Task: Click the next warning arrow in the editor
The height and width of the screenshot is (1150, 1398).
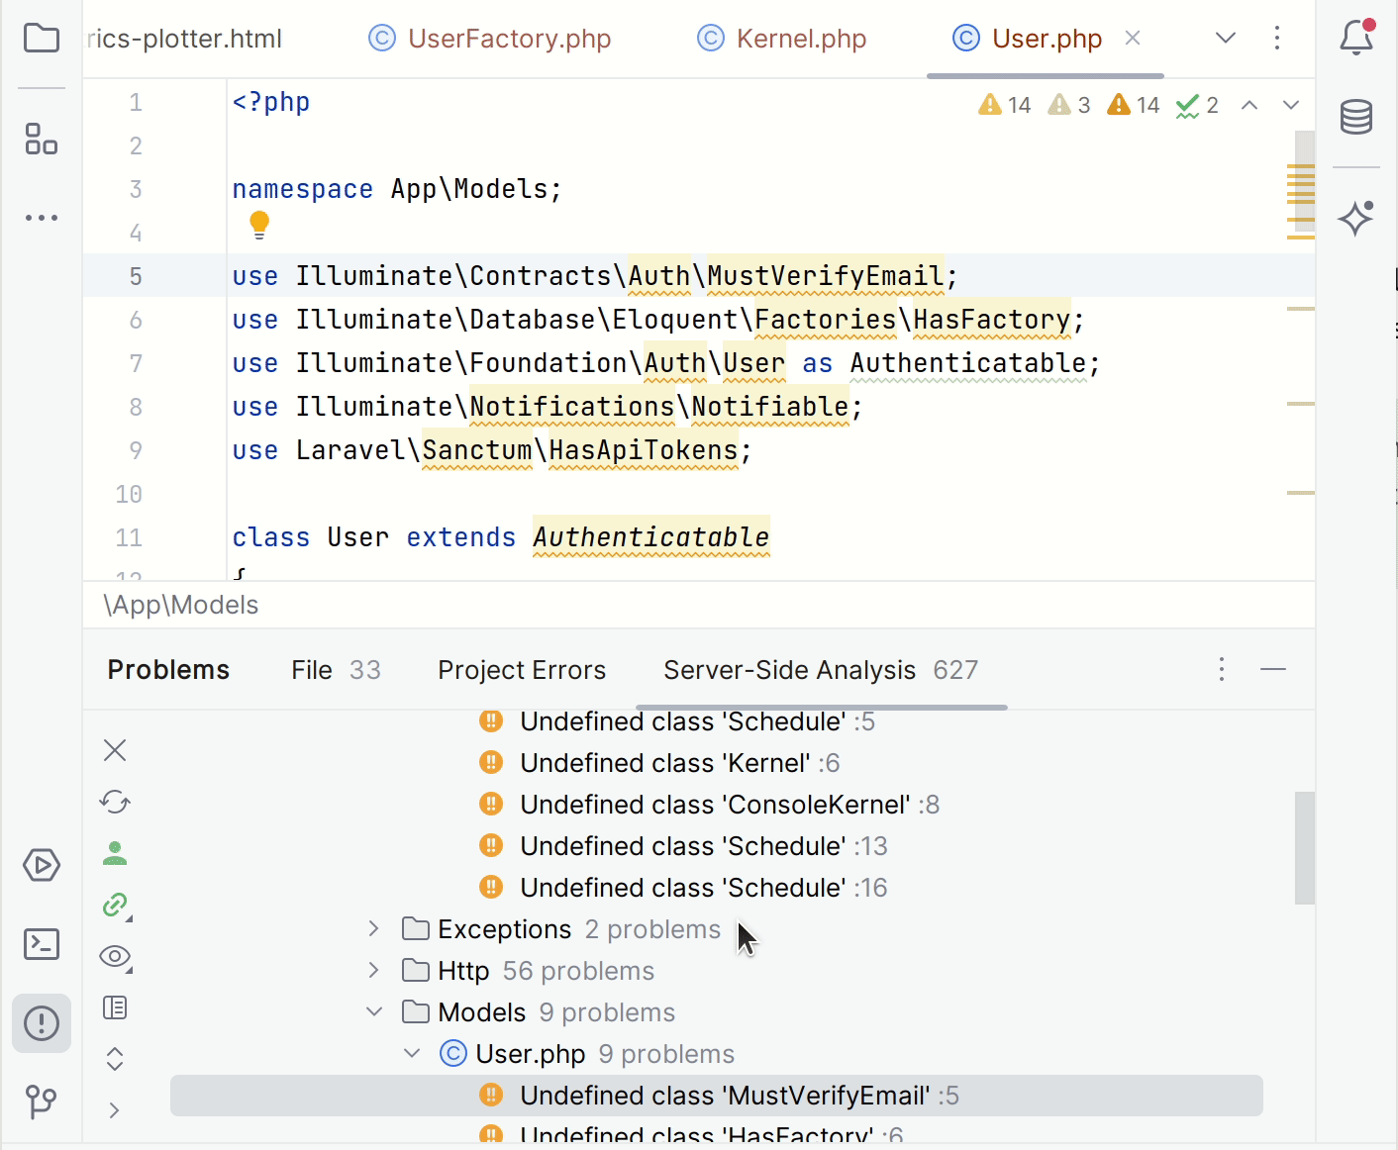Action: pyautogui.click(x=1290, y=104)
